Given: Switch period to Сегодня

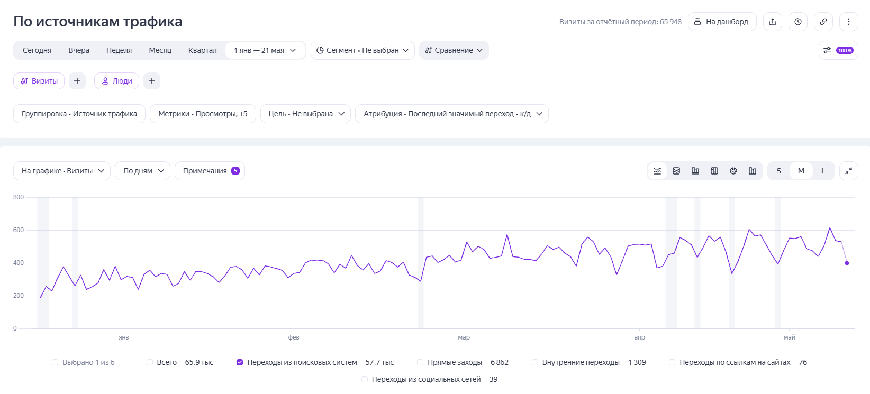Looking at the screenshot, I should click(x=37, y=50).
